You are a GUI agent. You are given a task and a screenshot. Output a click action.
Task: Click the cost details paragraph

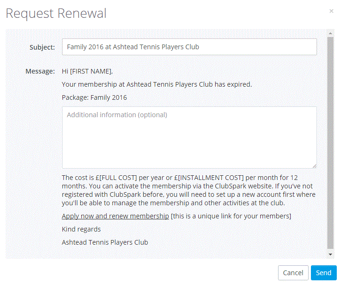[x=188, y=190]
